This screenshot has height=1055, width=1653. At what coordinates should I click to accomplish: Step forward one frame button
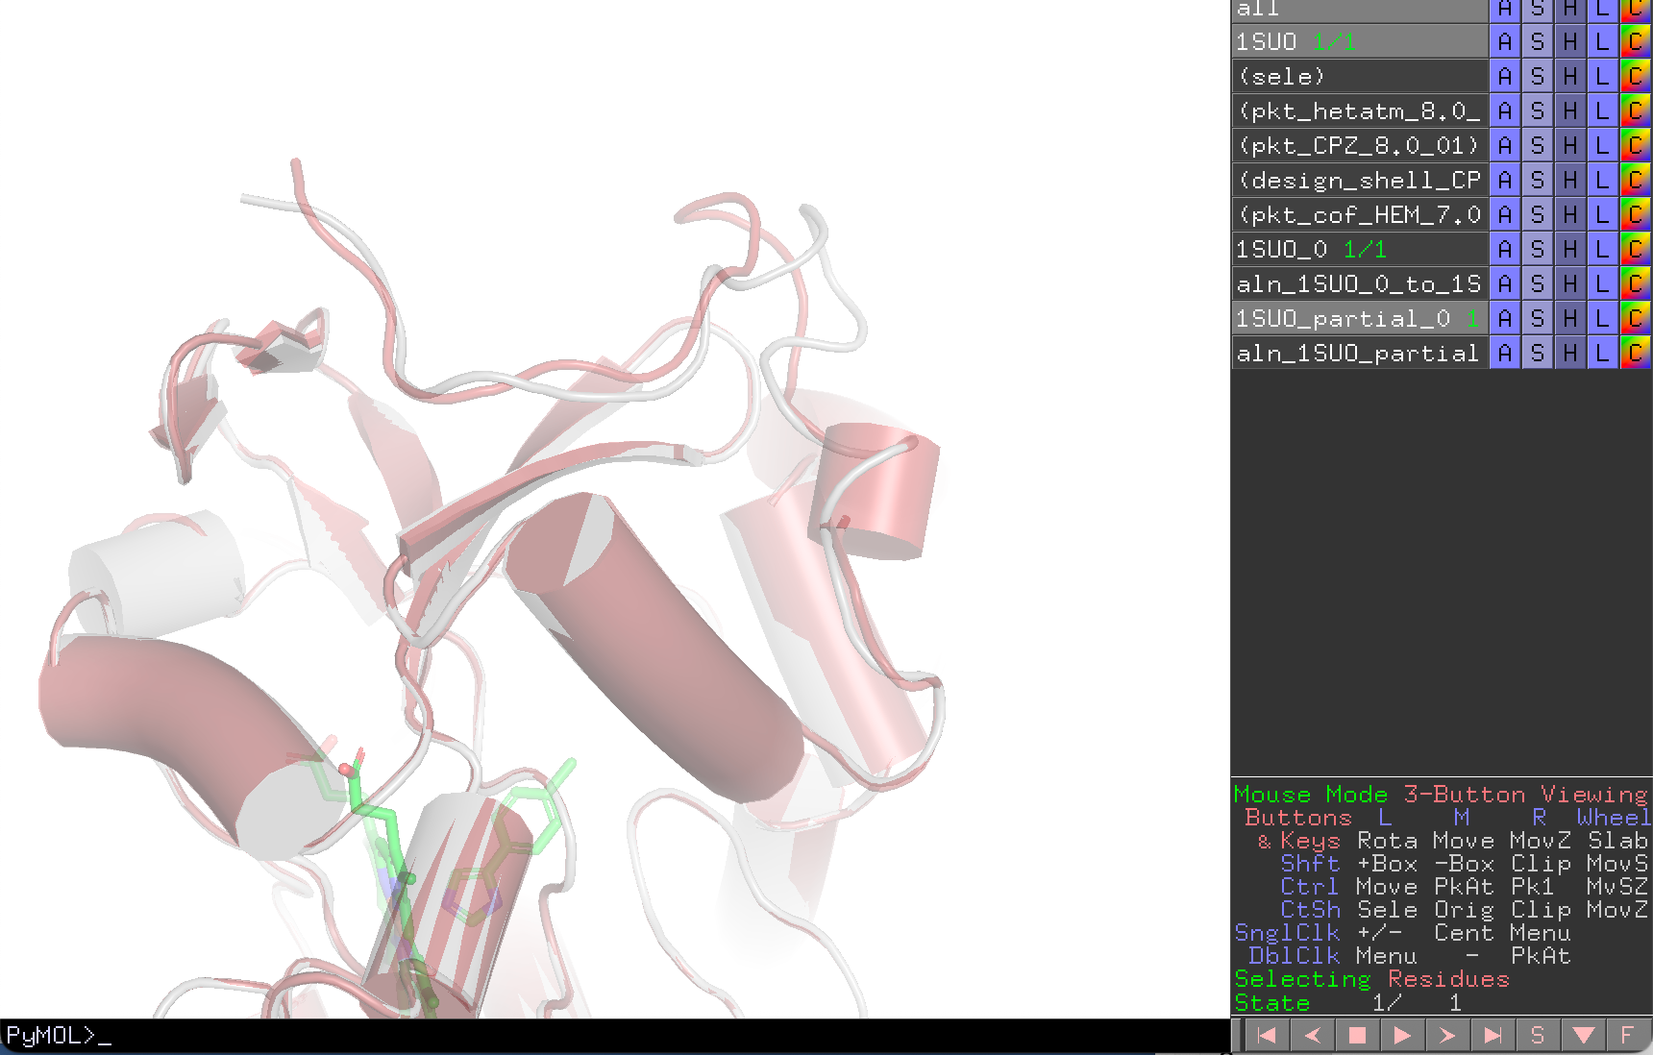pos(1447,1035)
